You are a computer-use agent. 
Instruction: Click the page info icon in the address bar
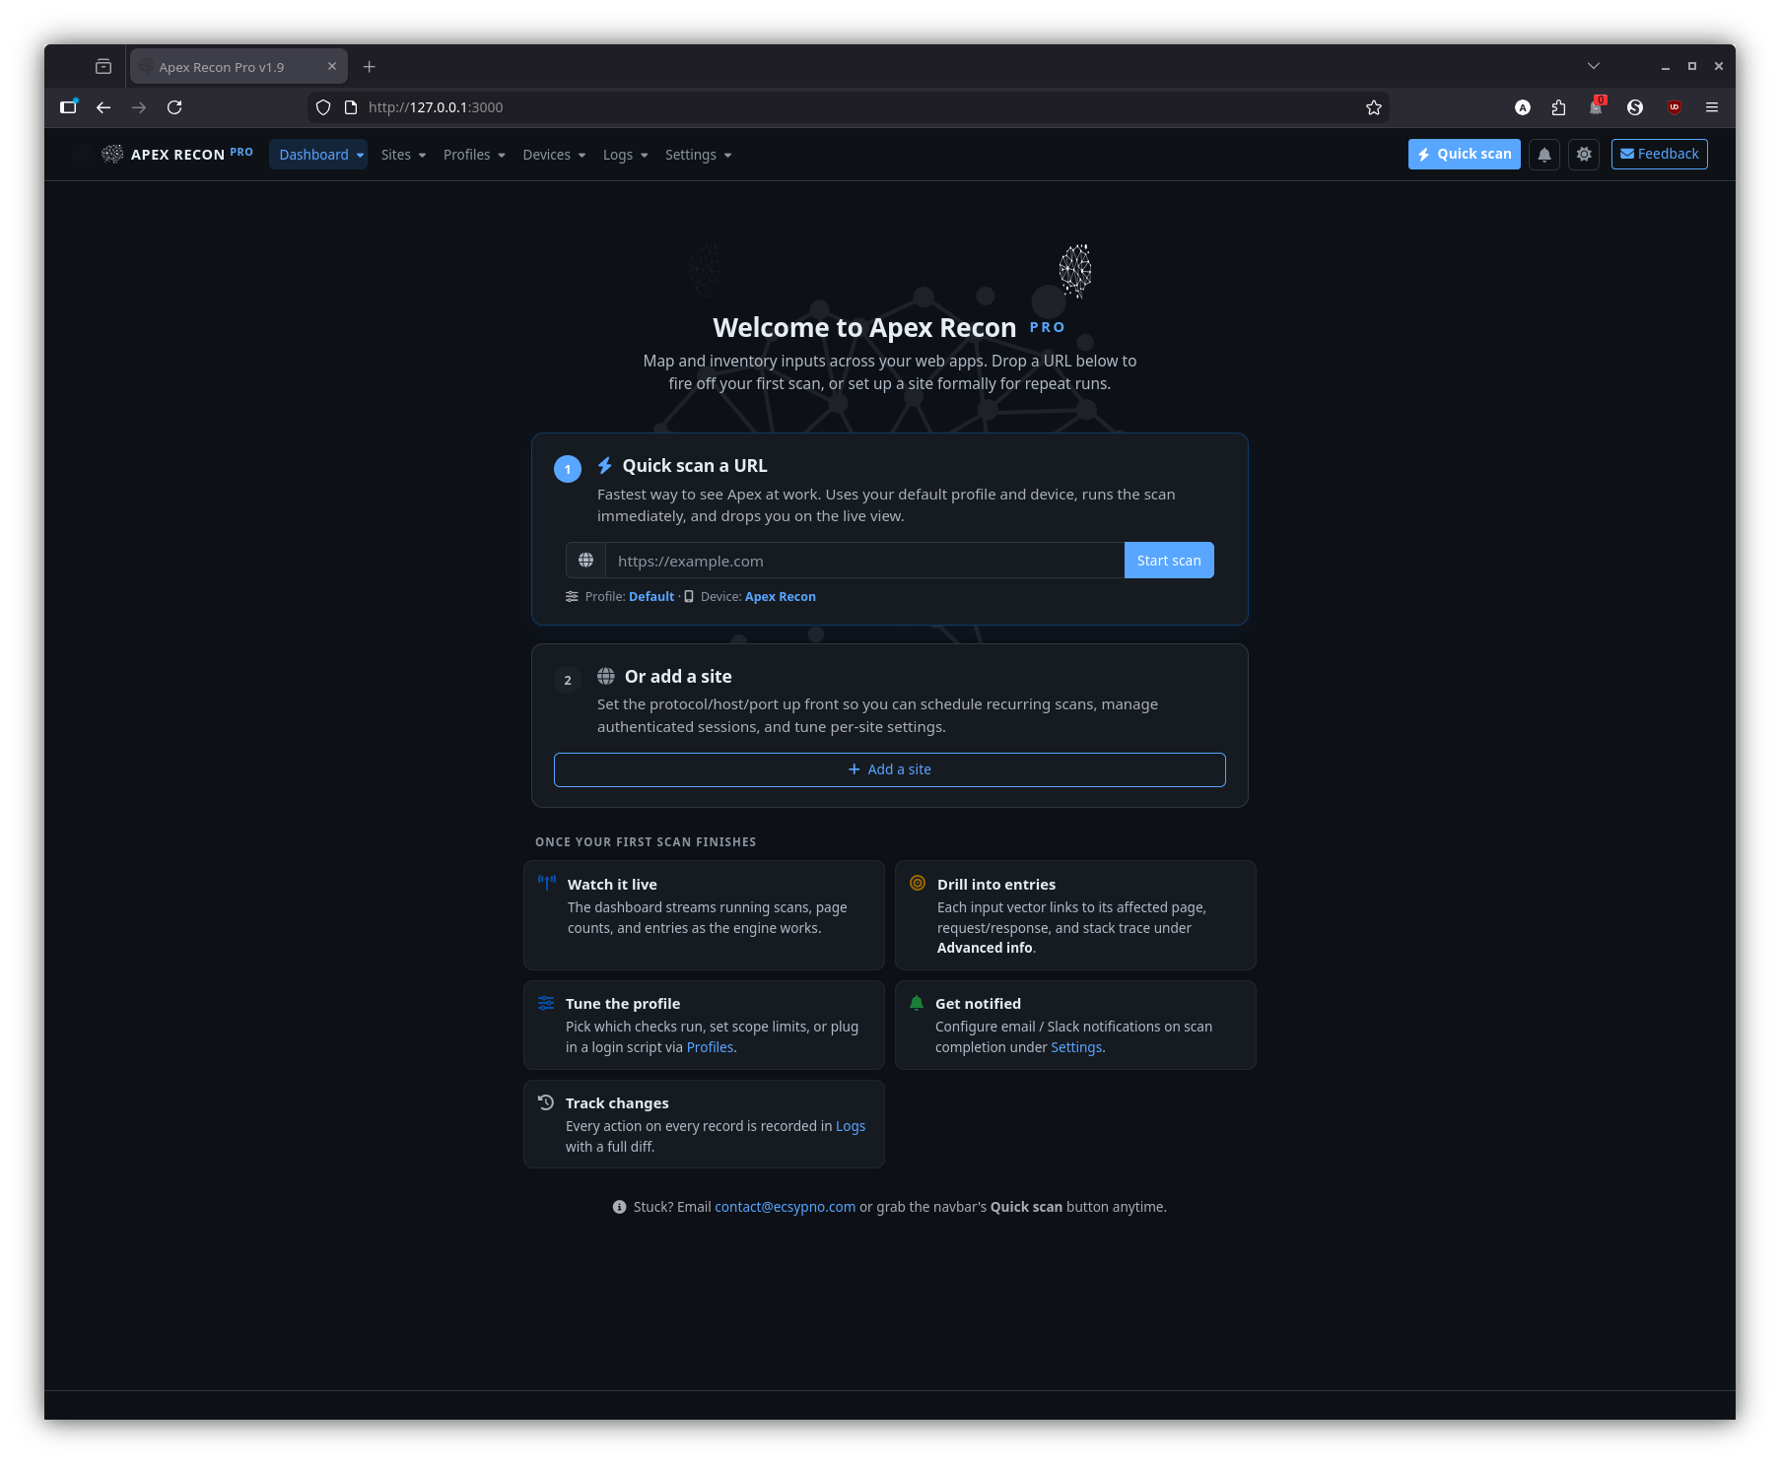click(x=350, y=107)
